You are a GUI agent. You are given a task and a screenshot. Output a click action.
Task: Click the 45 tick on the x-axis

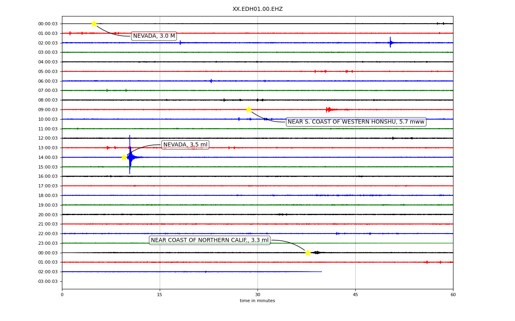pos(355,295)
